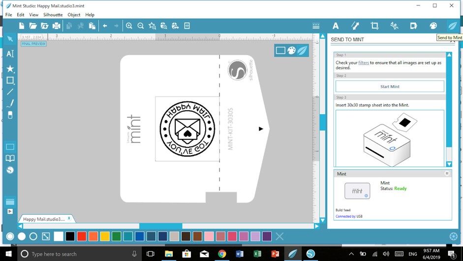Open the Help menu
The image size is (463, 261).
click(x=90, y=15)
